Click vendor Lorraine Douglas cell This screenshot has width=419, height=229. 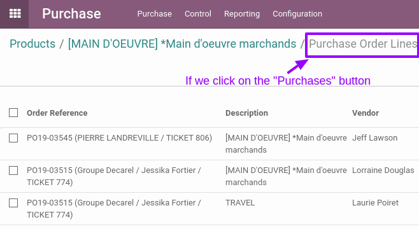[383, 170]
